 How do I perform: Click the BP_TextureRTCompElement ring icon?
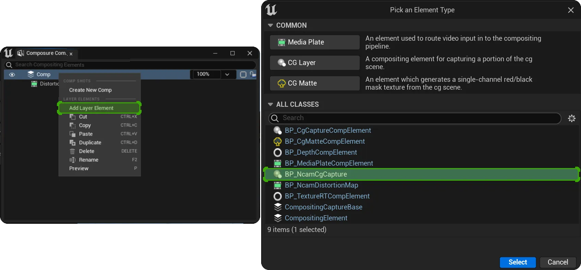278,196
